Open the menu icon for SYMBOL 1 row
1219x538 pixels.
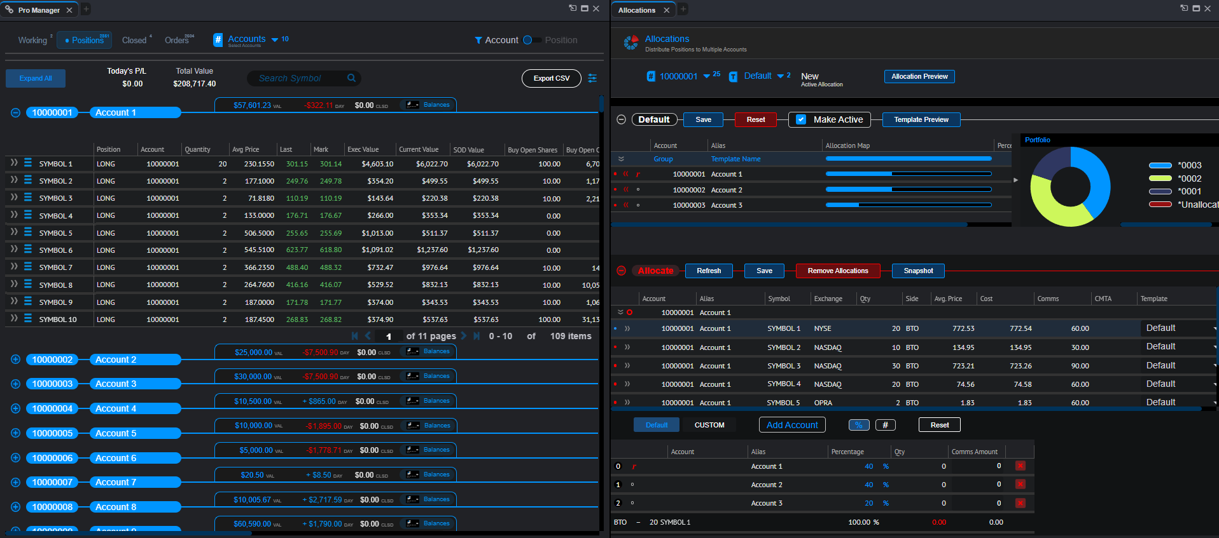28,163
